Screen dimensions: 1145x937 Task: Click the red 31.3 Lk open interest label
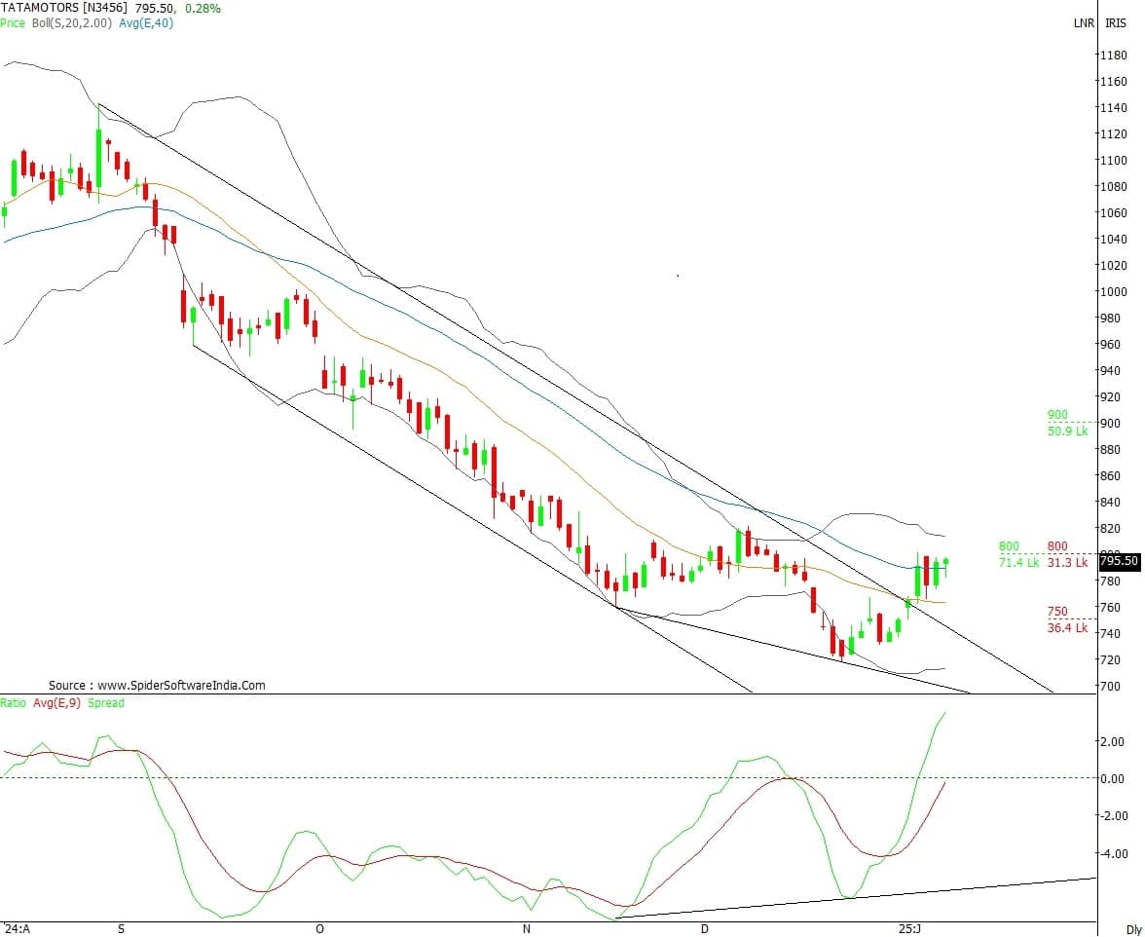tap(1067, 563)
